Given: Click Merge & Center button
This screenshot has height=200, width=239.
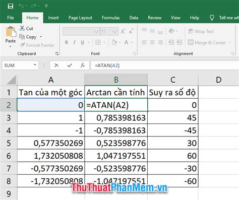Looking at the screenshot, I should [207, 42].
